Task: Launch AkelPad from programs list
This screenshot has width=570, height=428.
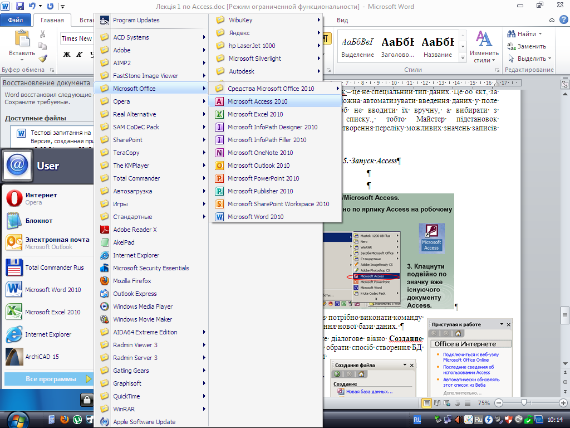Action: (151, 242)
